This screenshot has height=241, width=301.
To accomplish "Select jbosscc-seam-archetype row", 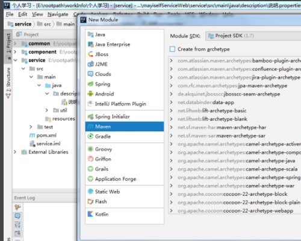I will point(235,94).
